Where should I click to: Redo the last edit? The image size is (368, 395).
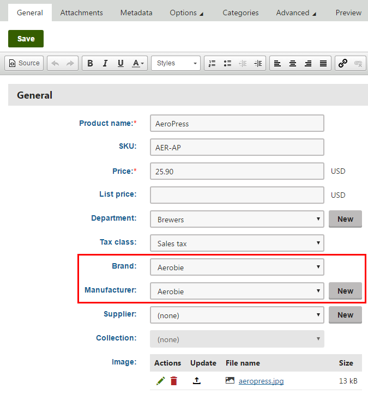point(70,63)
